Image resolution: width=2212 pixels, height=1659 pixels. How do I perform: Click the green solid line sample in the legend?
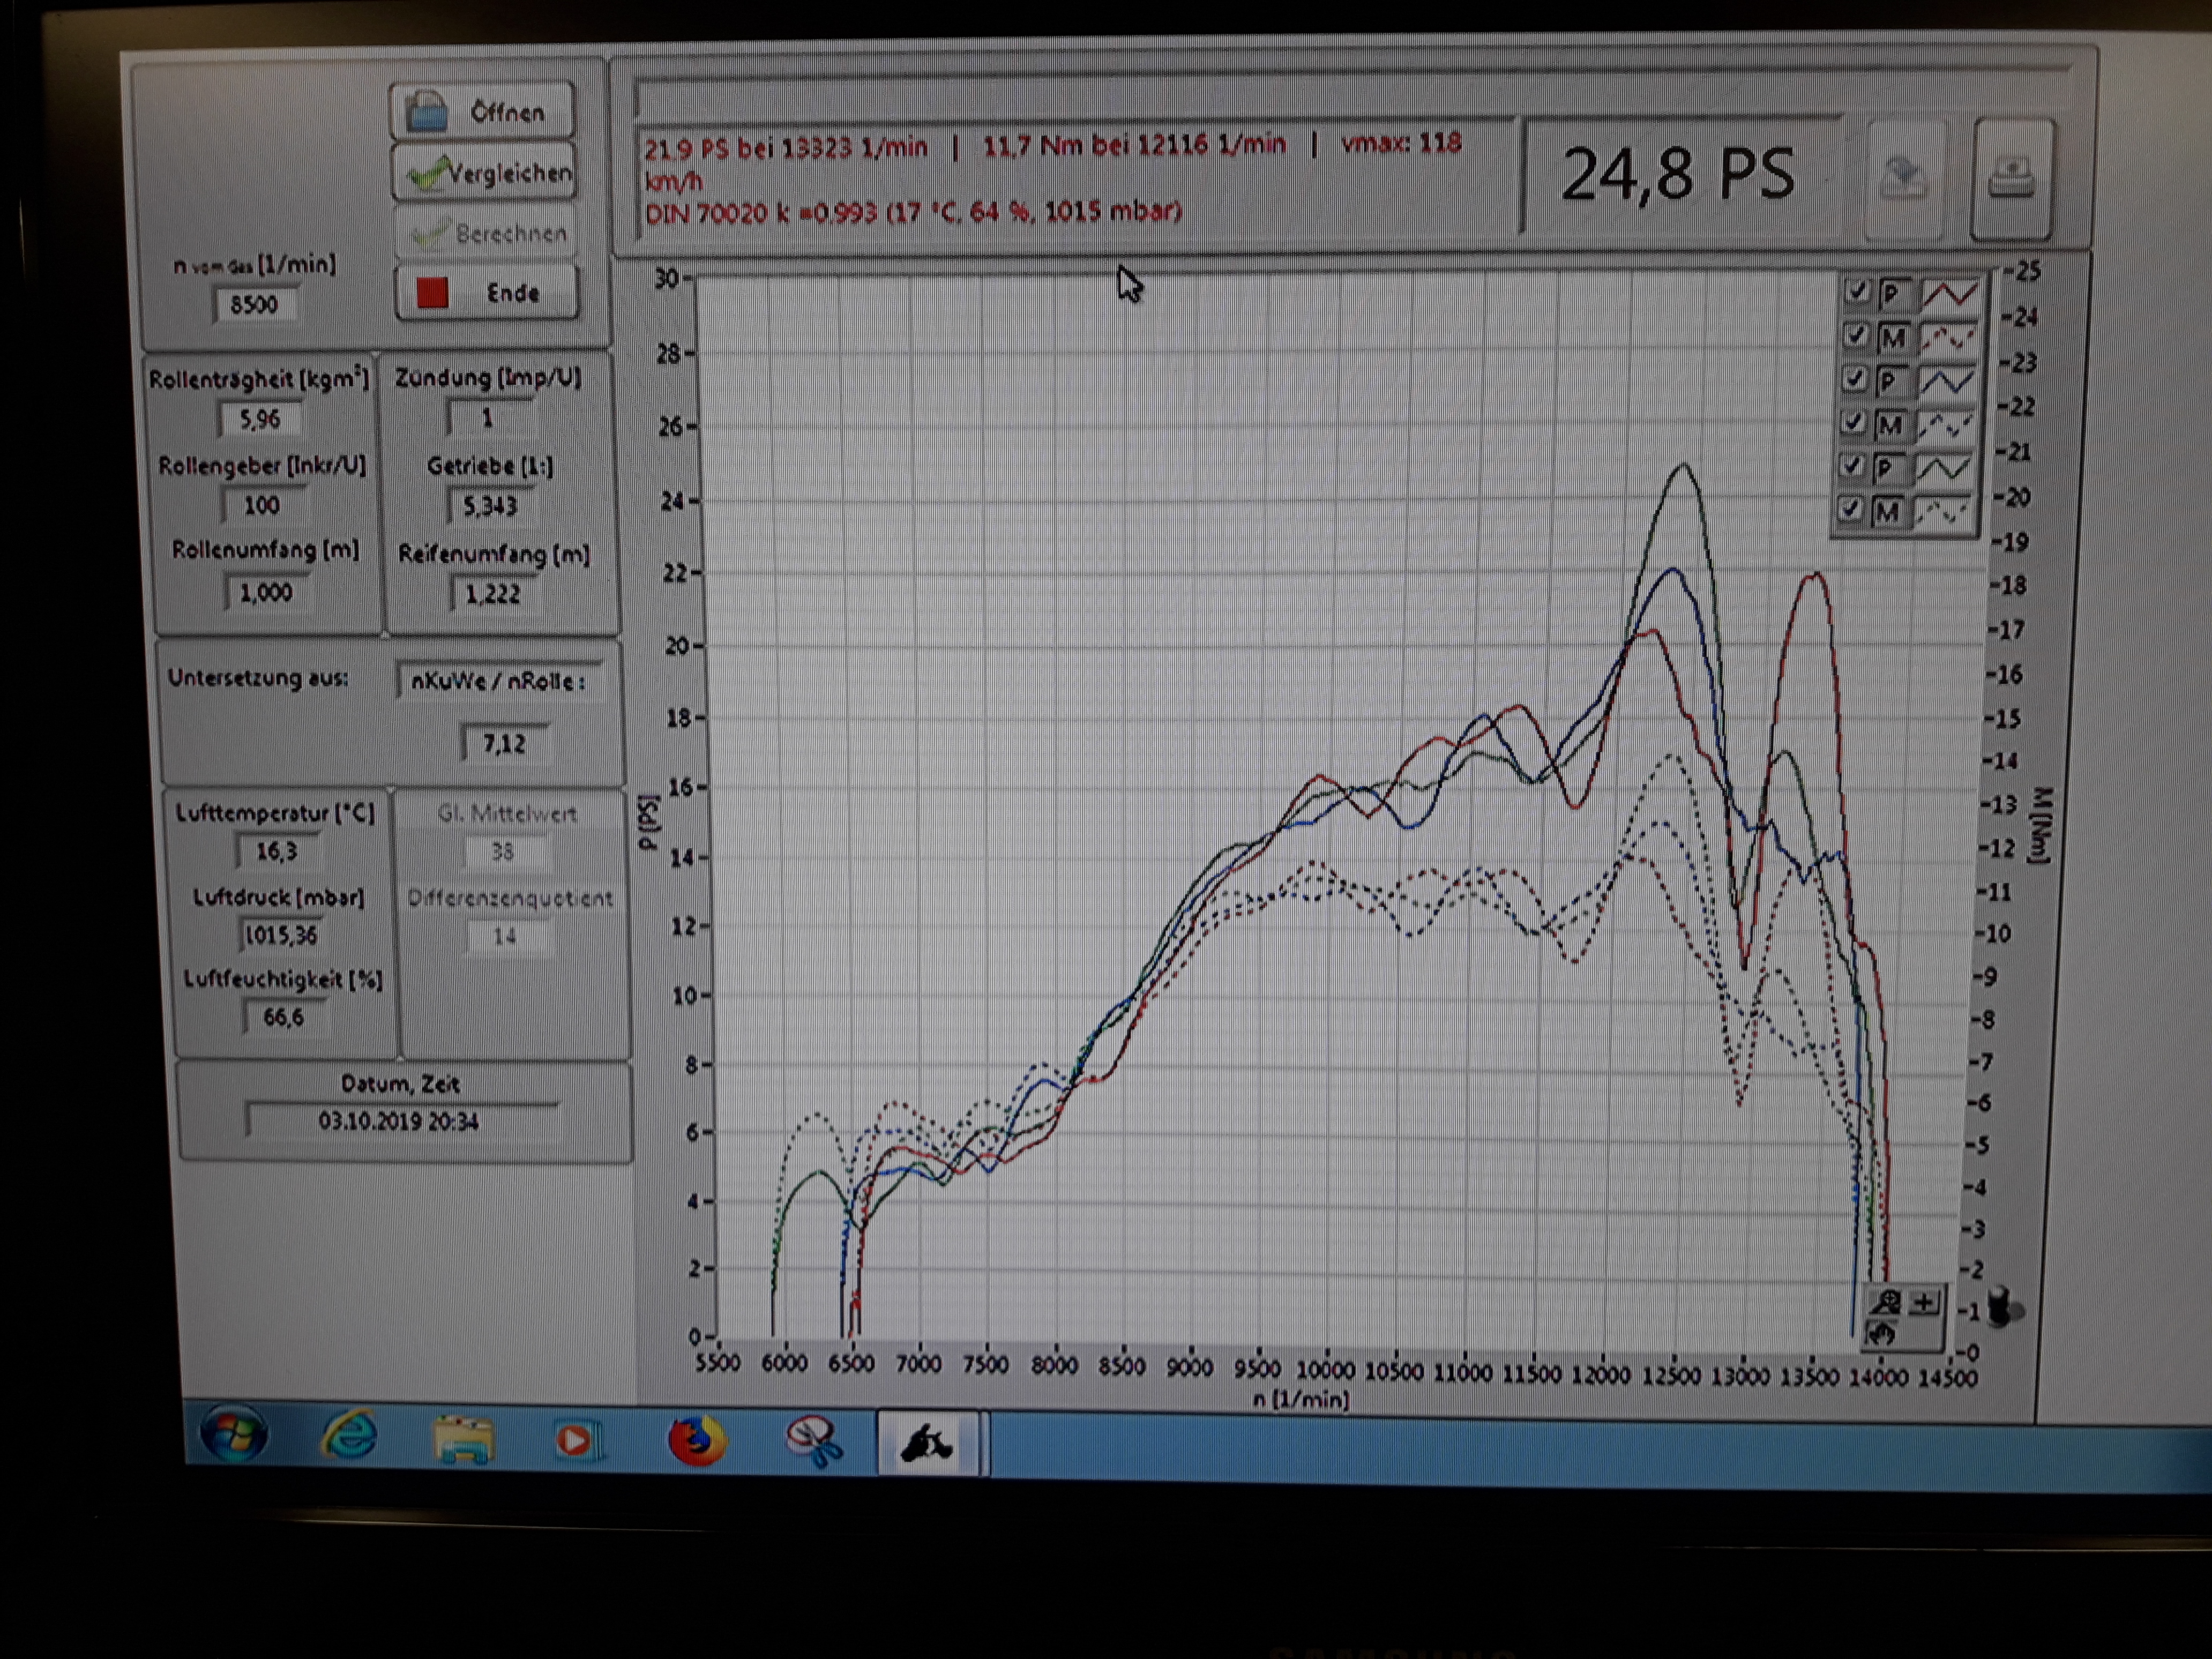(1943, 469)
